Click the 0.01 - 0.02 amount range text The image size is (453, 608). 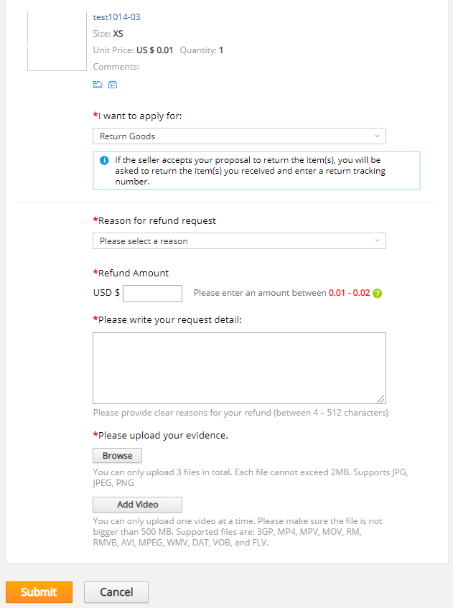[349, 293]
